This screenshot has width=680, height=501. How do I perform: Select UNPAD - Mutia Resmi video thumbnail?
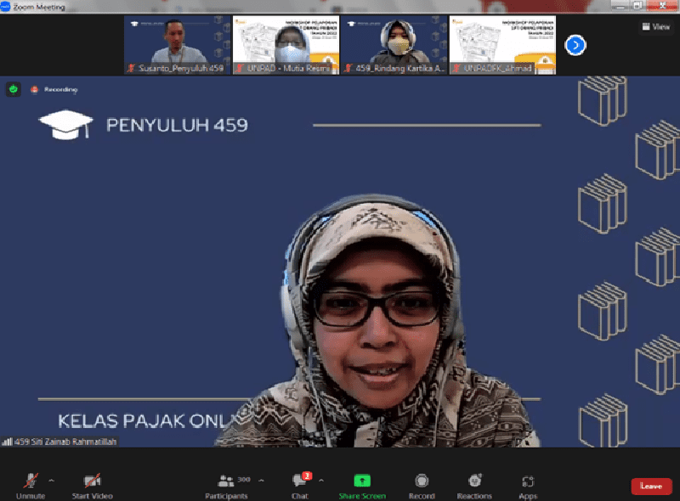pyautogui.click(x=285, y=45)
